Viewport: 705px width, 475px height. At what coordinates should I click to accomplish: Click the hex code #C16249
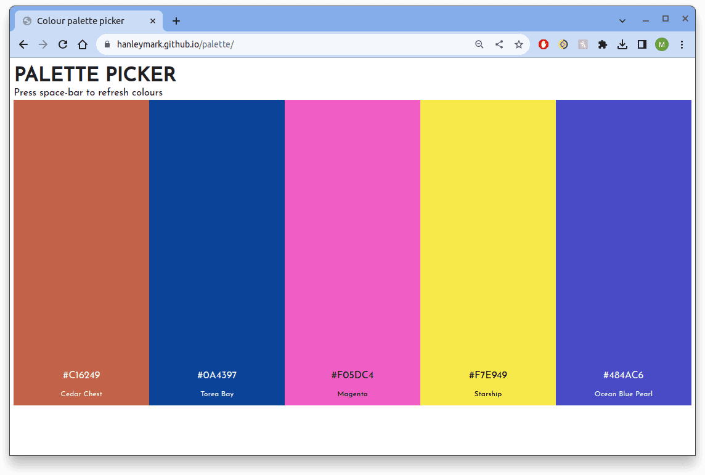pos(81,375)
